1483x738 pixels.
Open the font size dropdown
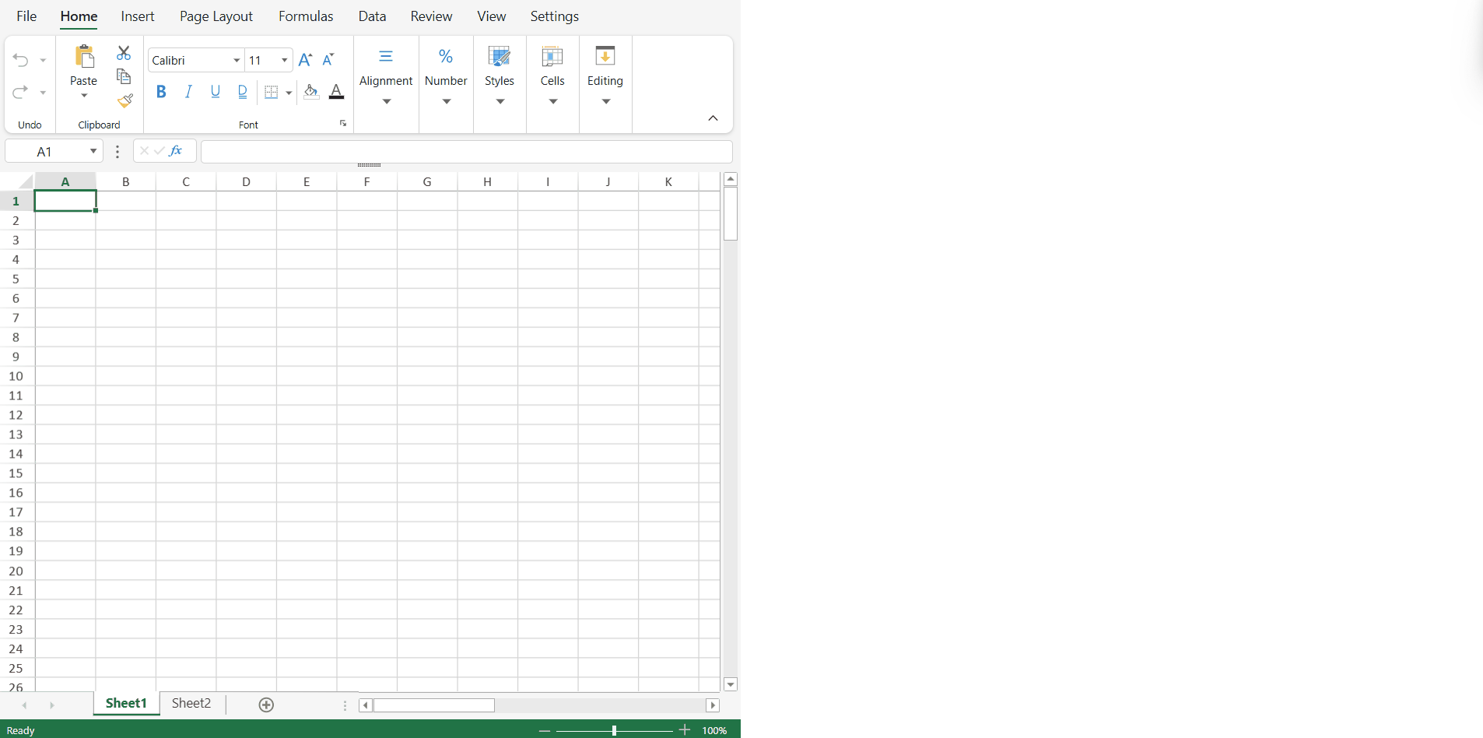point(285,61)
